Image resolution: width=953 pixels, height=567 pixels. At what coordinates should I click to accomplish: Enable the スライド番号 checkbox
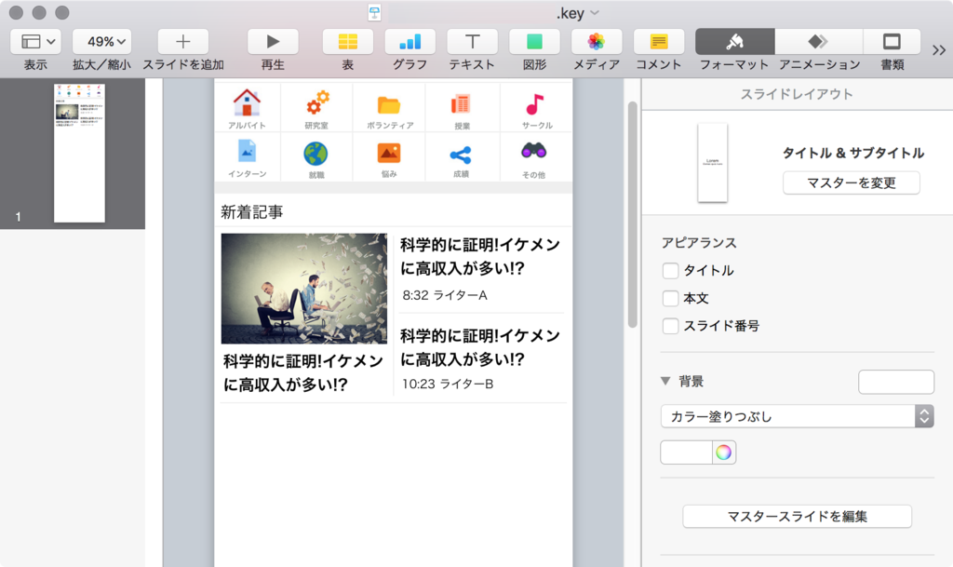pos(670,326)
